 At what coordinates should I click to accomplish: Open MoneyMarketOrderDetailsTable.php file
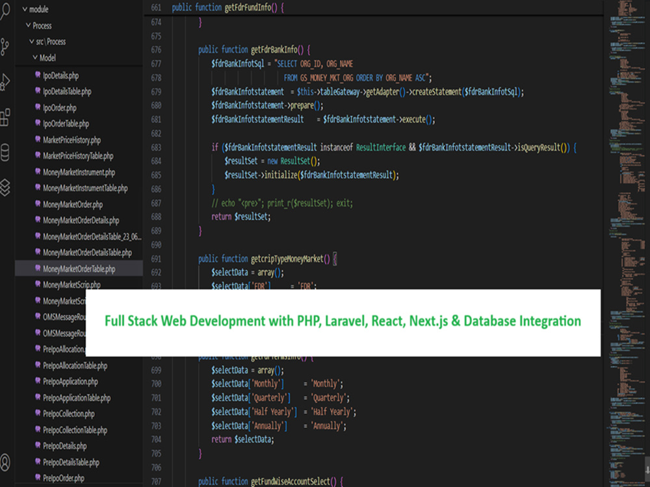(x=87, y=253)
